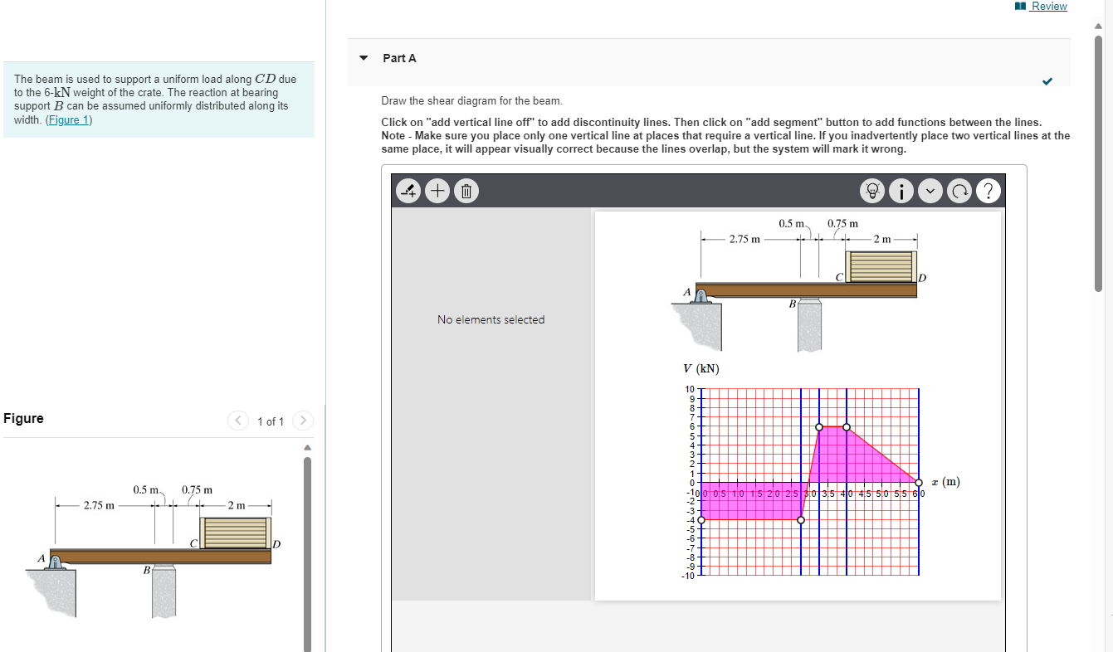Viewport: 1113px width, 652px height.
Task: Open the info icon in graph toolbar
Action: [901, 192]
